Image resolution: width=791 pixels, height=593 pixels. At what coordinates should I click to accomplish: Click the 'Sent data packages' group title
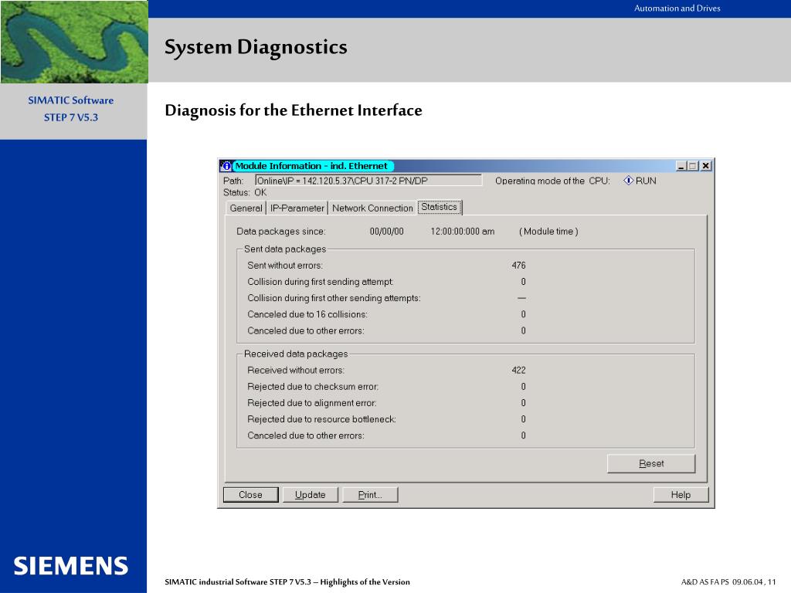click(x=285, y=249)
